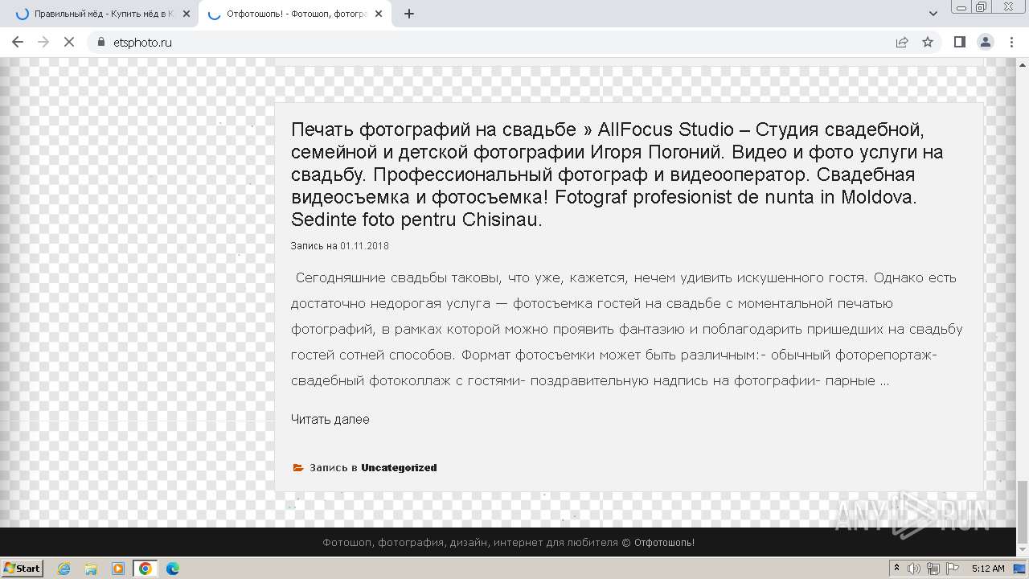Open Action Center flag icon
The width and height of the screenshot is (1029, 579).
[952, 569]
